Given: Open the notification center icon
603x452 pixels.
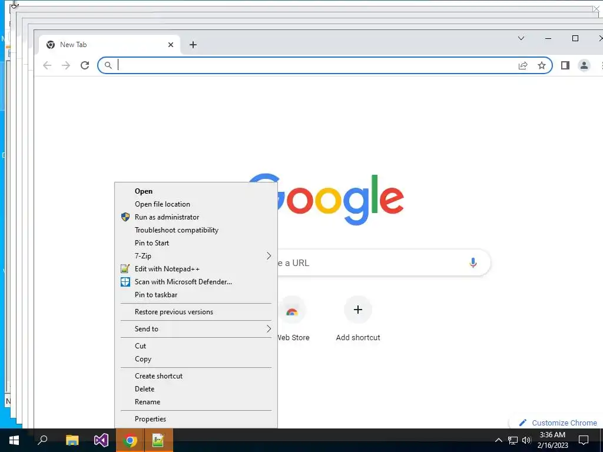Looking at the screenshot, I should click(584, 440).
